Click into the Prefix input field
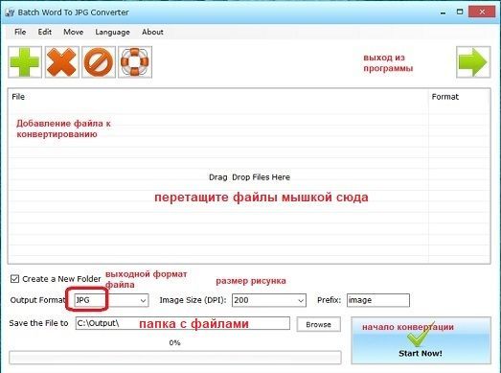 coord(378,300)
